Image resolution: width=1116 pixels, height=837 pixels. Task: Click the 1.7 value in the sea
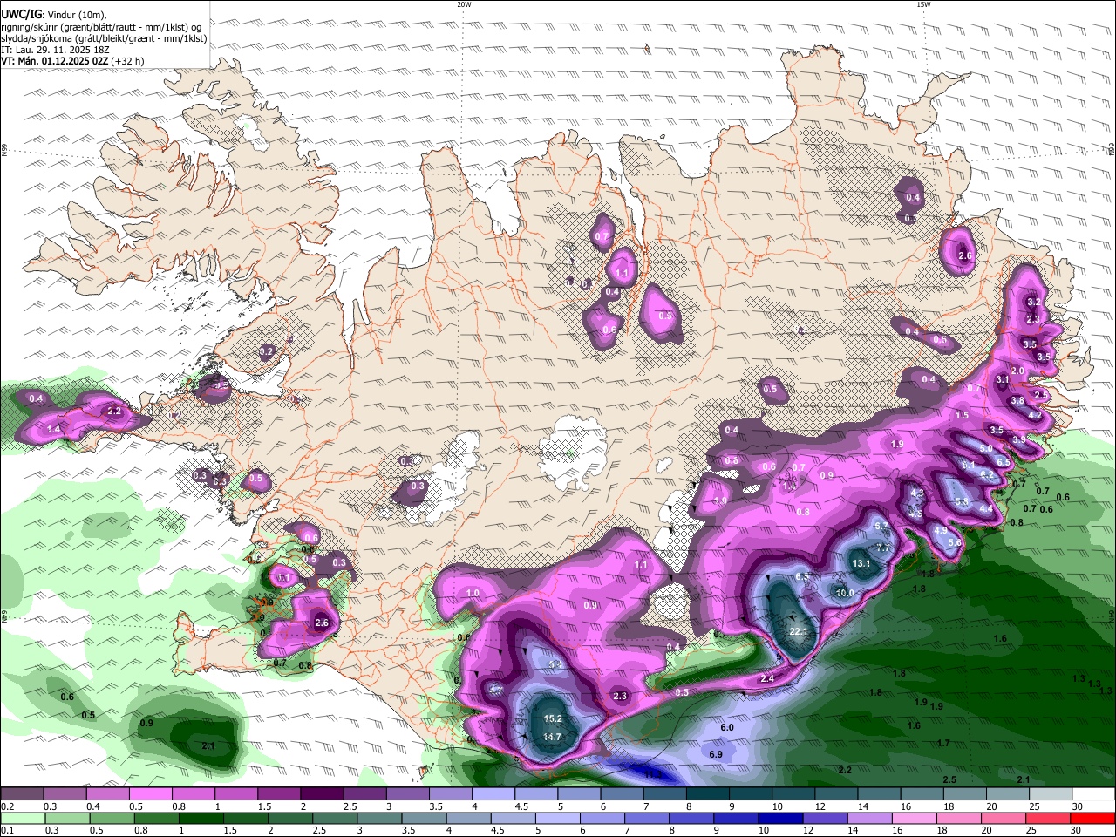(x=943, y=744)
